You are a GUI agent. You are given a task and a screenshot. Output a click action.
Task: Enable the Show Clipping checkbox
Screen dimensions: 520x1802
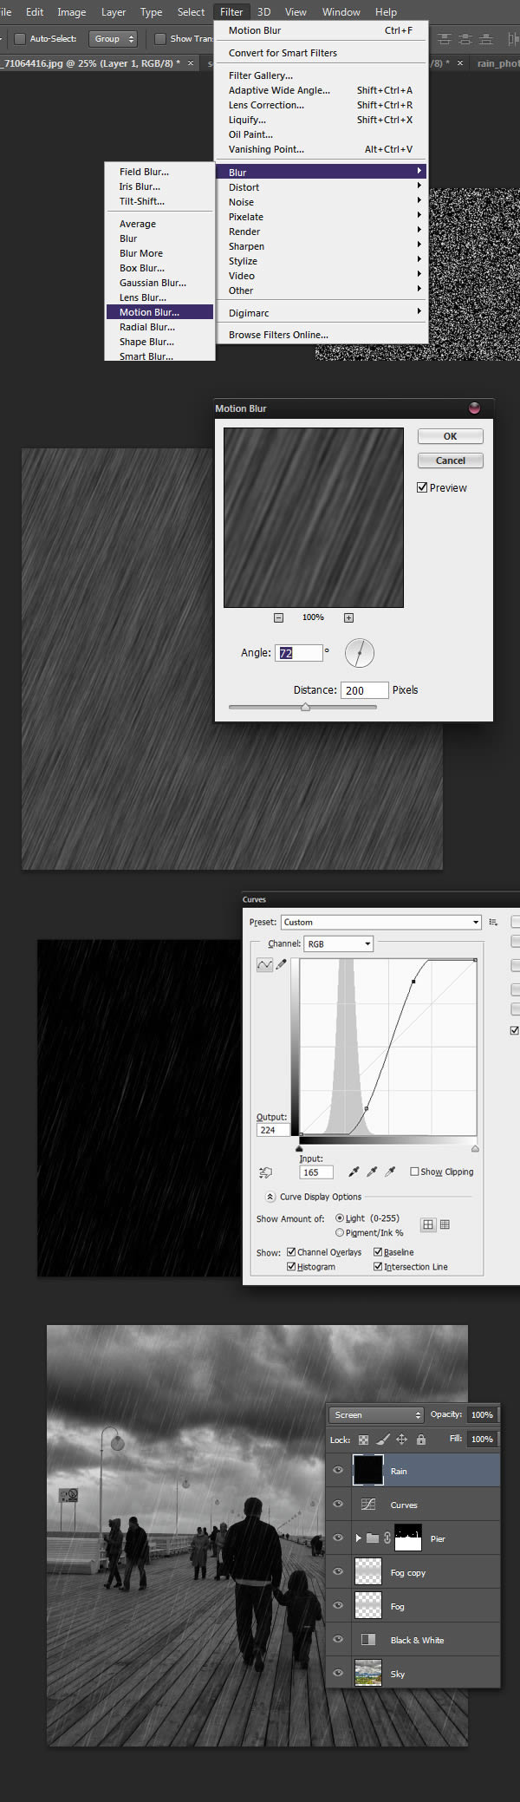click(x=414, y=1172)
